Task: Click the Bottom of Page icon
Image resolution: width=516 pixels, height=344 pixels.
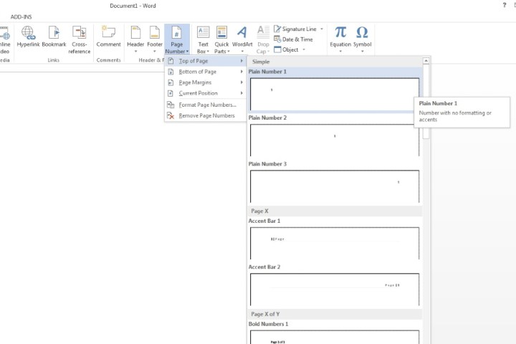Action: 171,72
